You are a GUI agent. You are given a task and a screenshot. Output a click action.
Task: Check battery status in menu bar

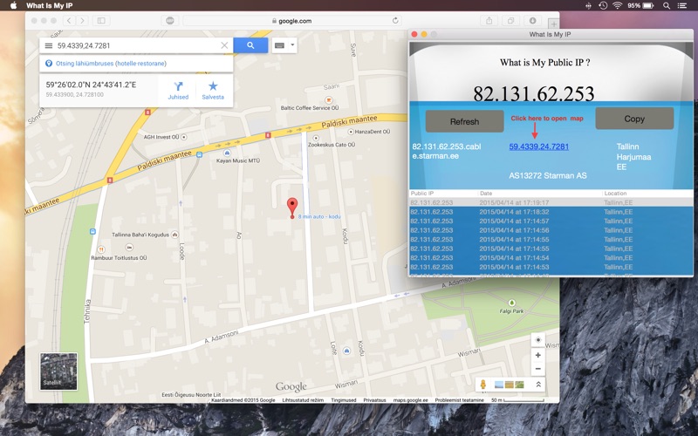(640, 5)
